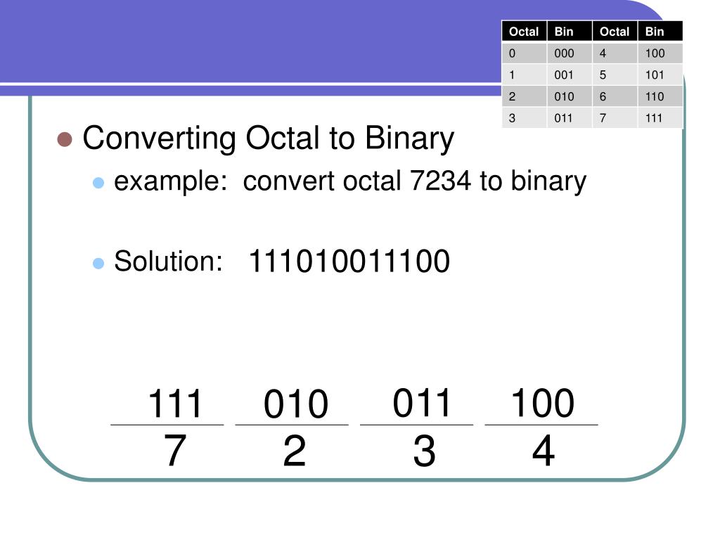This screenshot has width=720, height=540.
Task: Click the blue bullet next to example line
Action: (x=98, y=183)
